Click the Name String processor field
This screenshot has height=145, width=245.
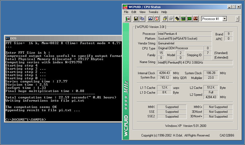(195, 62)
